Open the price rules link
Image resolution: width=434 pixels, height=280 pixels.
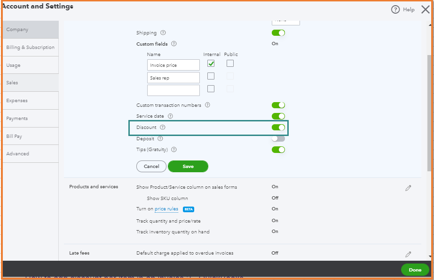166,209
